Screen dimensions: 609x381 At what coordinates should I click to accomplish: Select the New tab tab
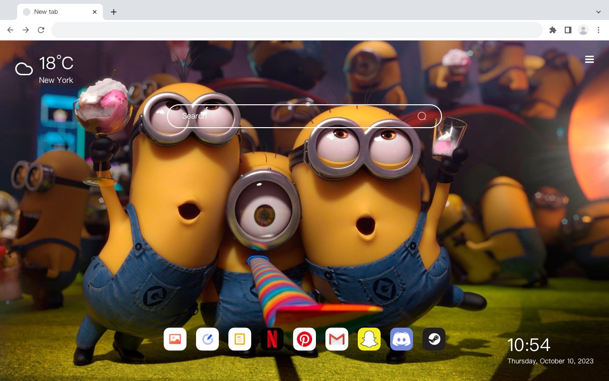click(x=60, y=12)
